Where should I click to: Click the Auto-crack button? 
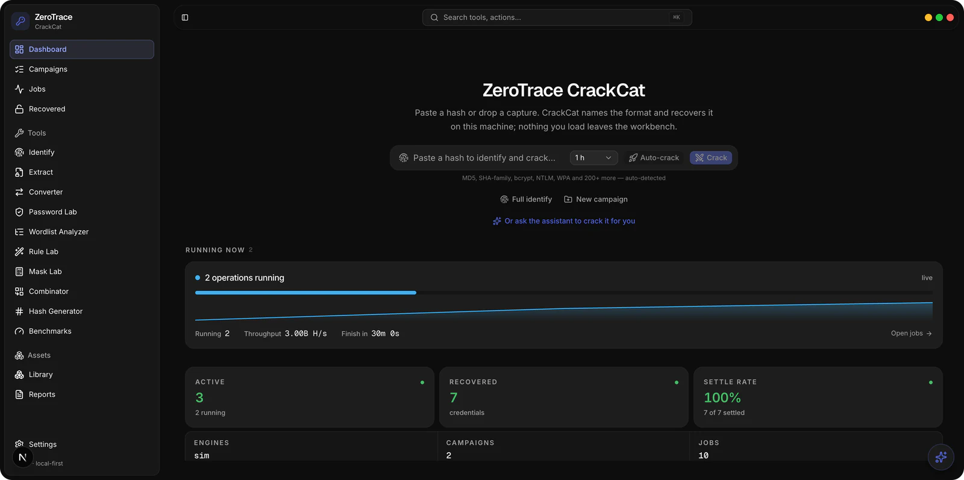654,158
